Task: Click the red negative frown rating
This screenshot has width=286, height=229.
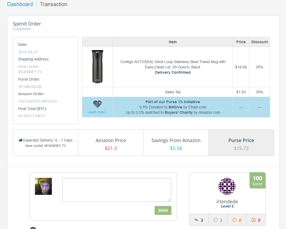Action: click(253, 220)
